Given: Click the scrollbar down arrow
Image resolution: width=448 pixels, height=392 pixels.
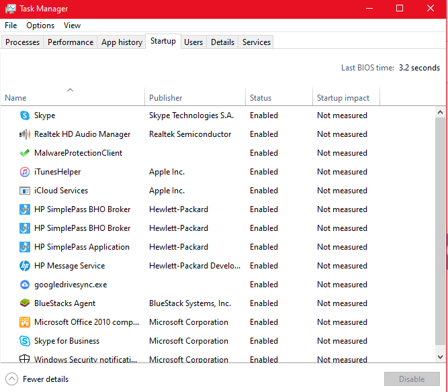Looking at the screenshot, I should pyautogui.click(x=440, y=356).
